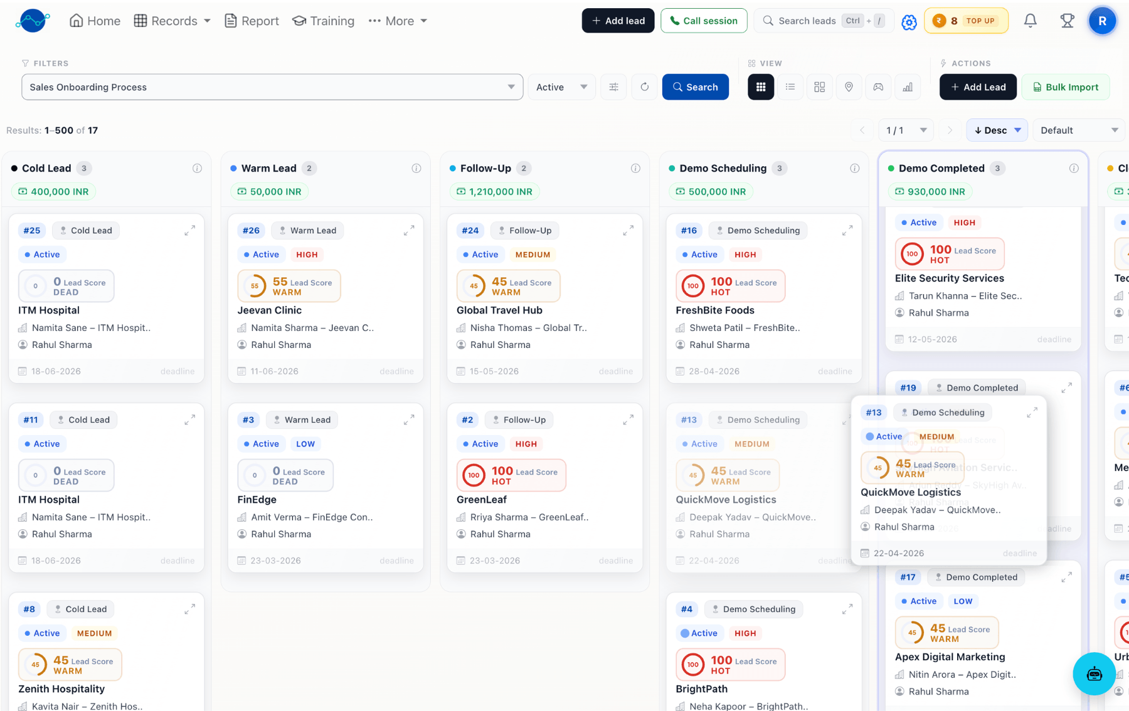1129x711 pixels.
Task: Expand lead card #26
Action: (409, 231)
